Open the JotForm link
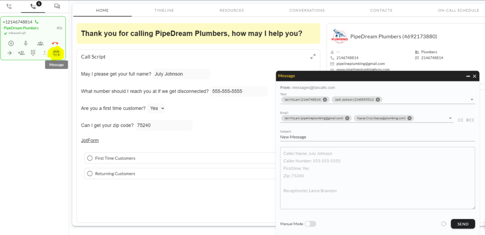The height and width of the screenshot is (235, 485). [x=90, y=140]
